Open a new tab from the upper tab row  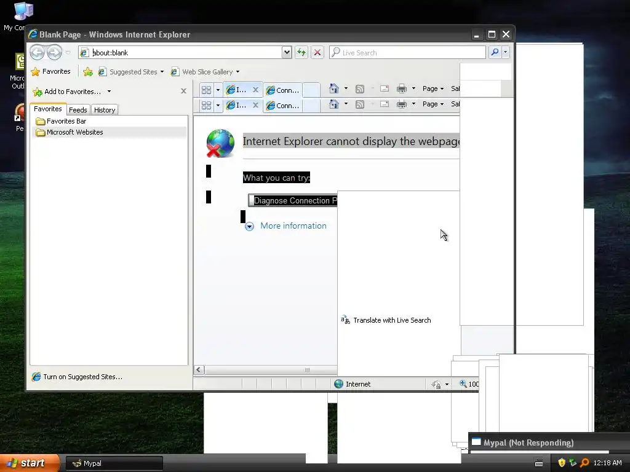pyautogui.click(x=311, y=90)
